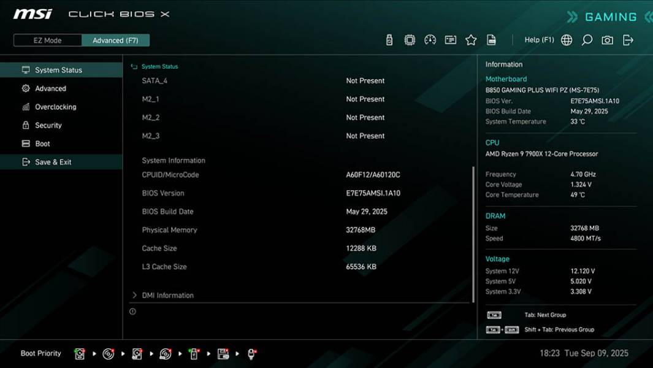Viewport: 653px width, 368px height.
Task: Click the Help (F1) button
Action: [x=538, y=39]
